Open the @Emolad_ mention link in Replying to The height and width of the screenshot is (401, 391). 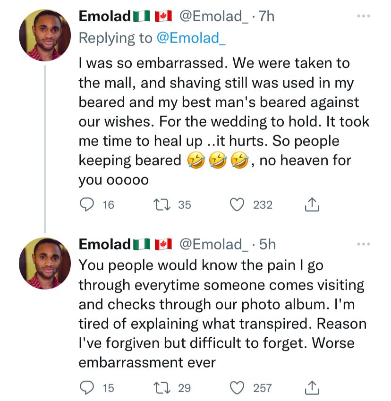[x=191, y=38]
